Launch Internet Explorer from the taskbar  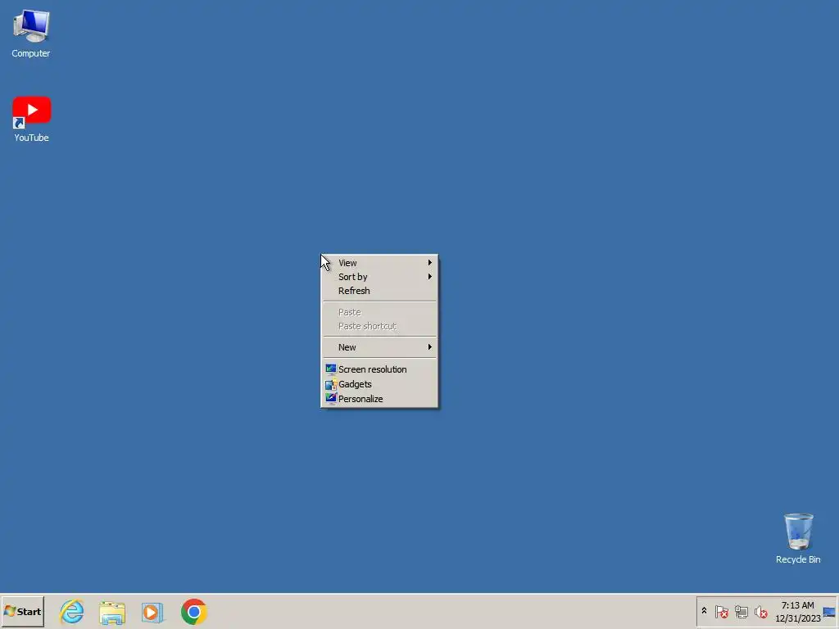72,611
